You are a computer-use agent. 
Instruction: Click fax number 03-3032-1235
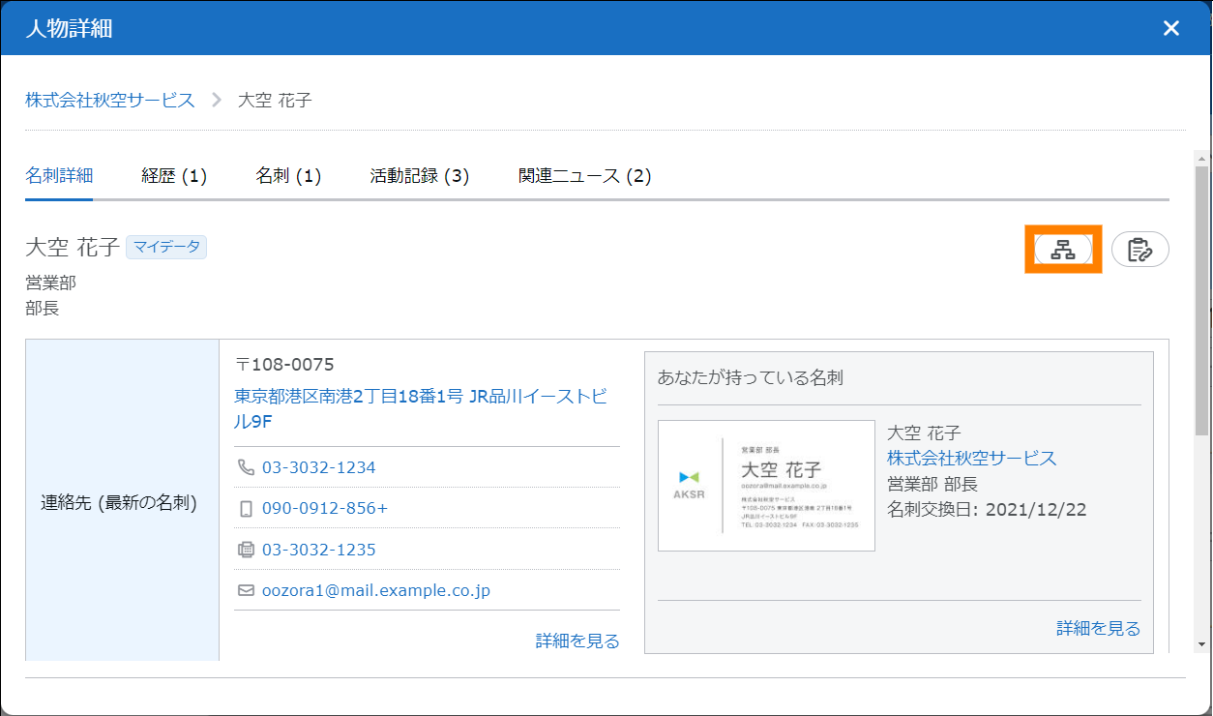point(318,550)
